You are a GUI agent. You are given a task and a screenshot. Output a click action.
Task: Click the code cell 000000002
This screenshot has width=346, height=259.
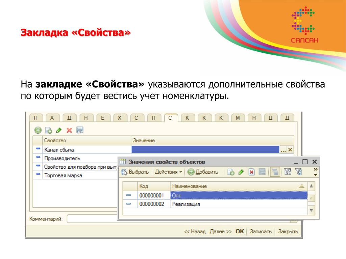[x=154, y=204]
